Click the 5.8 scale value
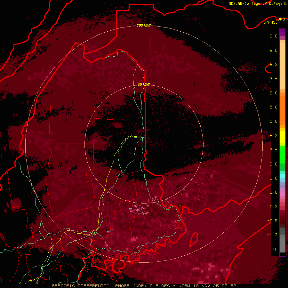 (274, 107)
